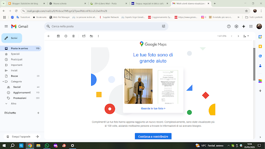Expand the Altro section
The width and height of the screenshot is (265, 149).
[14, 103]
